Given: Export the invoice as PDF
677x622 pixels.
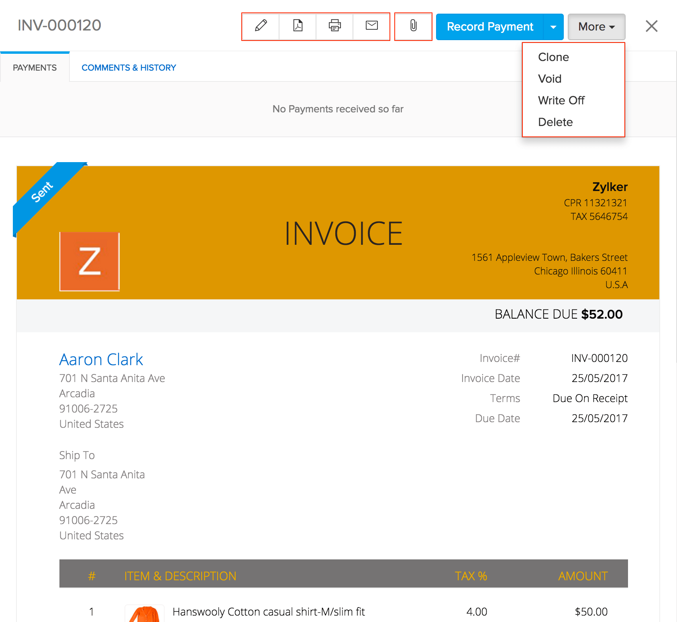Looking at the screenshot, I should [x=297, y=26].
